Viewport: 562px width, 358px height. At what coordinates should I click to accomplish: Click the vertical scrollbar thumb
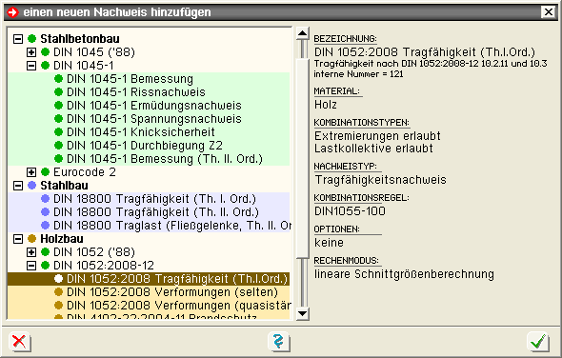(x=303, y=158)
